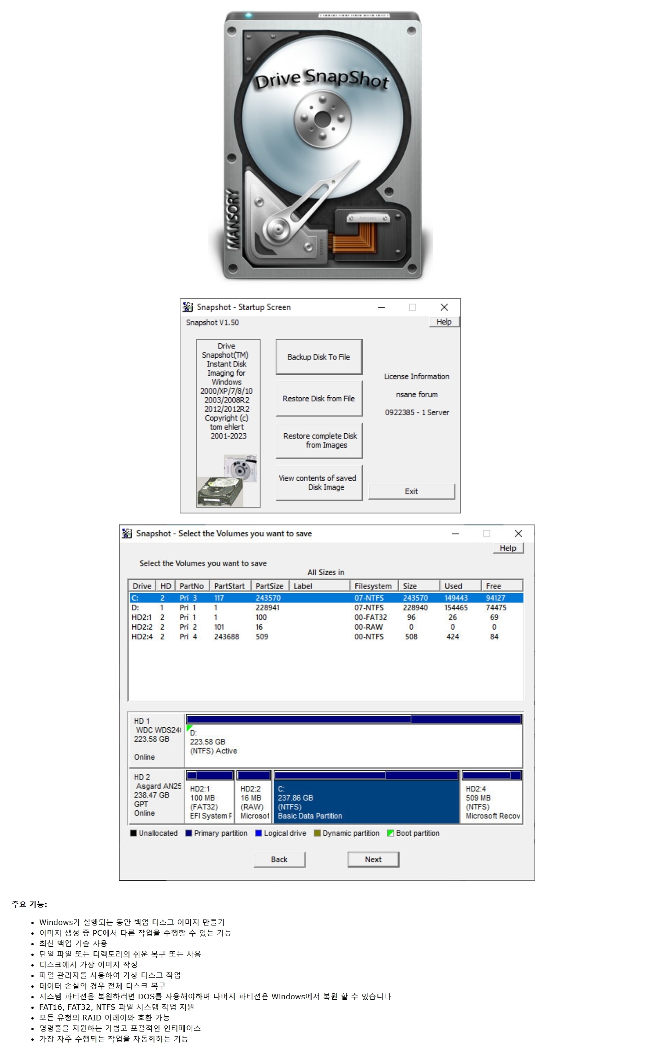Click 243688 PartStart value for HD2:4

coord(227,637)
